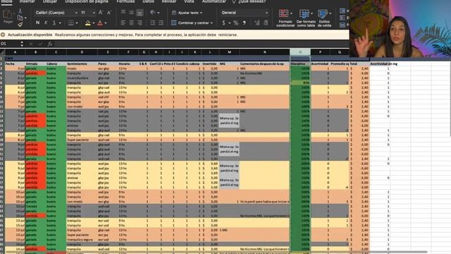Open Estilos de celda
This screenshot has height=254, width=451.
(x=324, y=18)
